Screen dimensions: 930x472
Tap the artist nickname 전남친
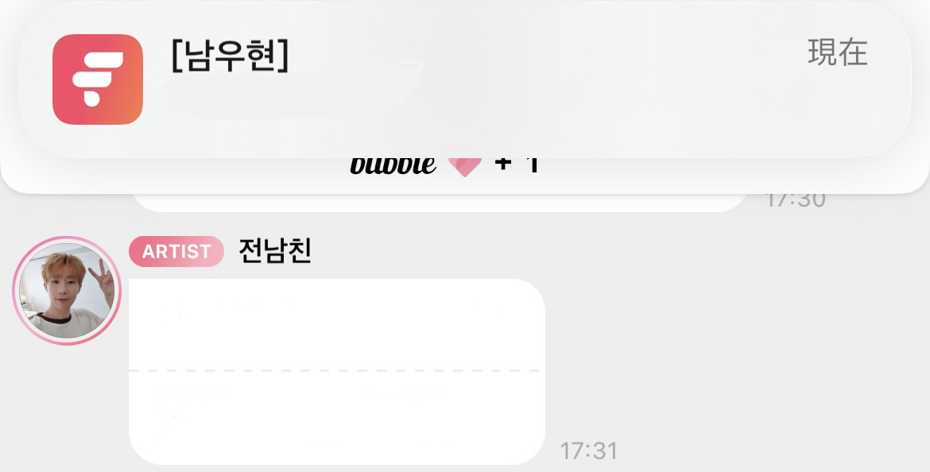tap(275, 251)
